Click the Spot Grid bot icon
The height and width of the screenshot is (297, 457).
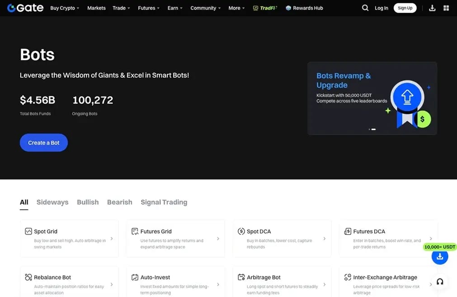28,231
